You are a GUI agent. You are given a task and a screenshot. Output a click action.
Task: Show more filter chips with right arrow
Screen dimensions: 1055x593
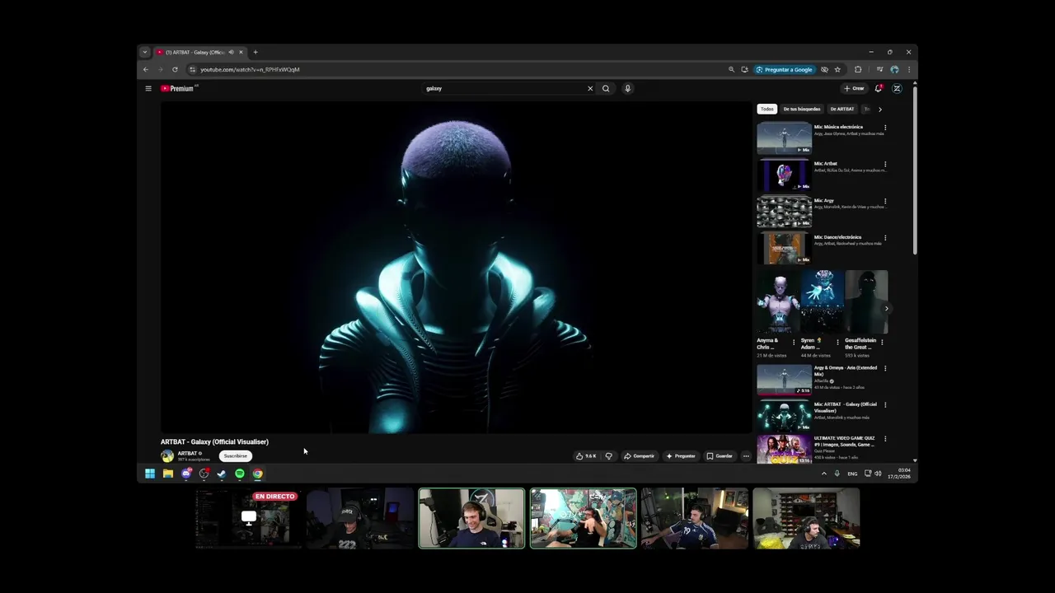[879, 109]
